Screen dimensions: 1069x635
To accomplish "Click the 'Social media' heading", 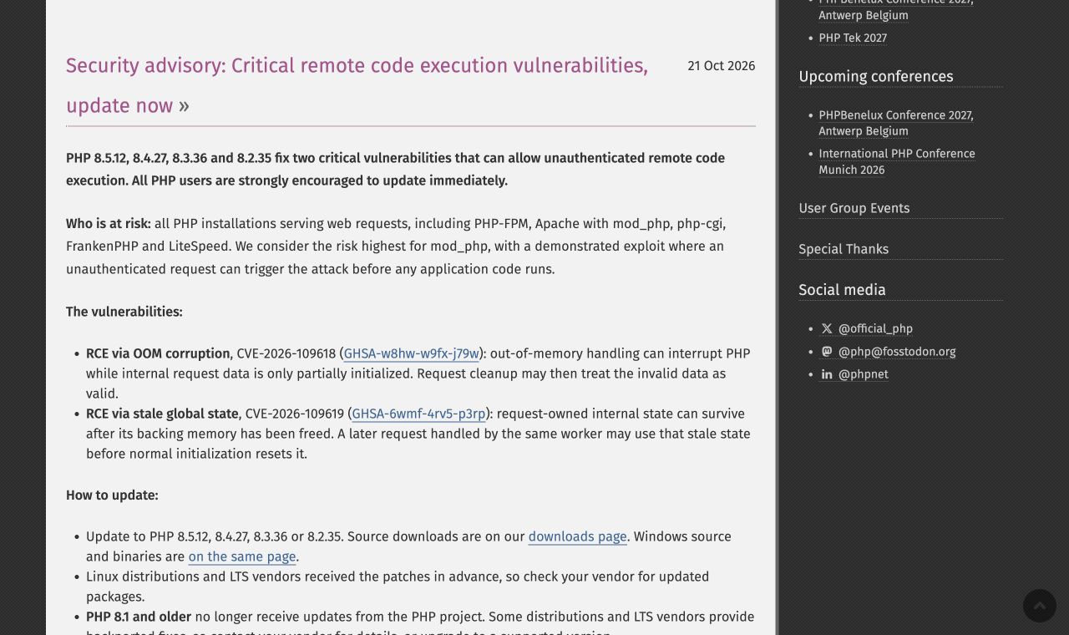I will 842,290.
